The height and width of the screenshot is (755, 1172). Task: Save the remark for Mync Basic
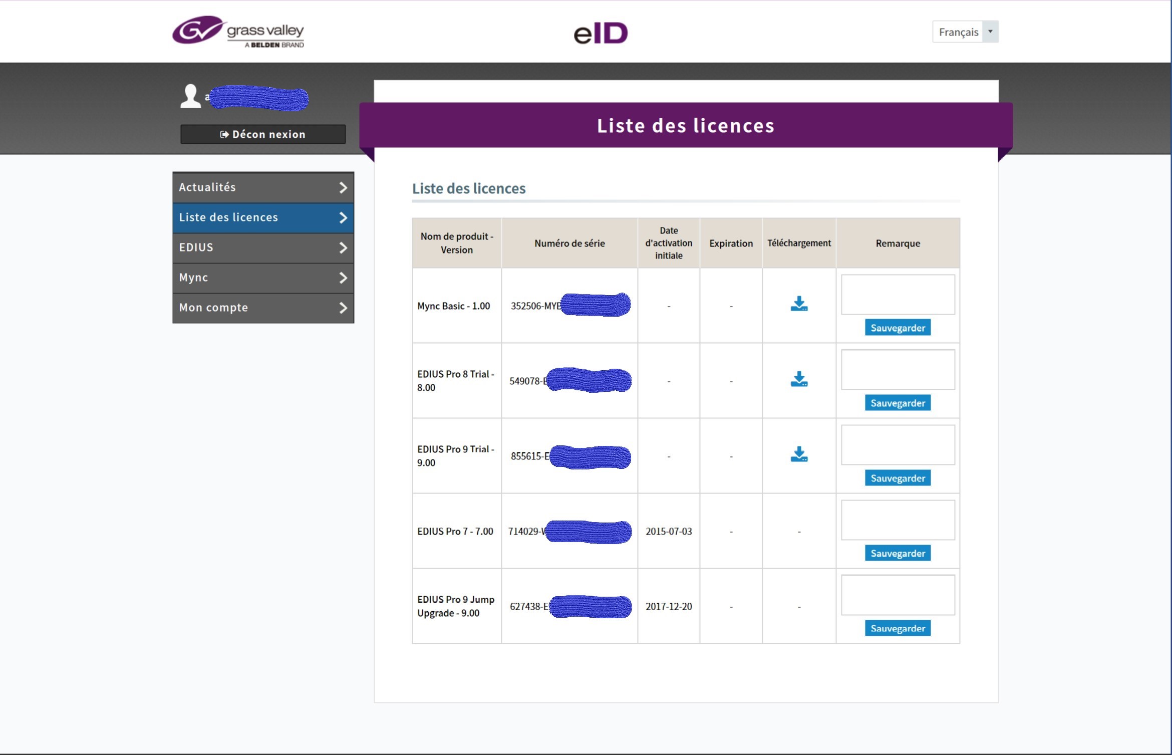(x=898, y=328)
